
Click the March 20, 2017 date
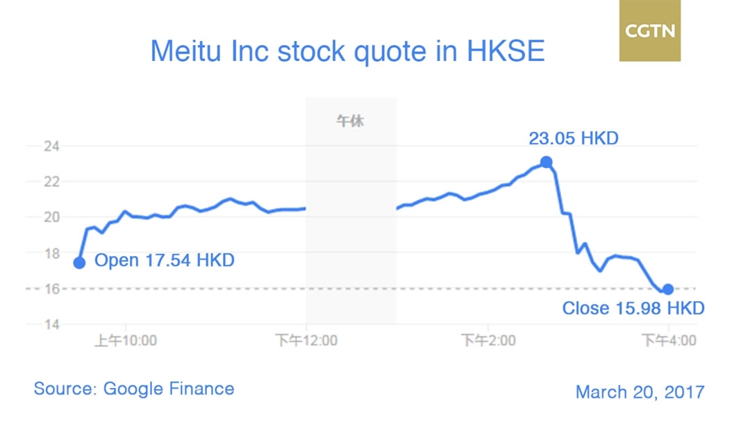point(640,391)
